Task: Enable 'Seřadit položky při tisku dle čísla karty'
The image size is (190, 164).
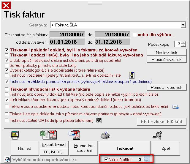Action: coord(7,65)
